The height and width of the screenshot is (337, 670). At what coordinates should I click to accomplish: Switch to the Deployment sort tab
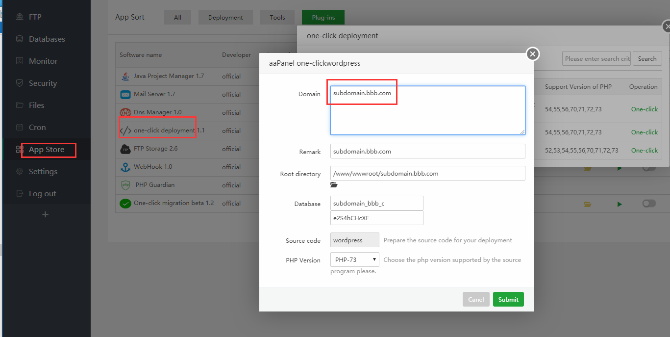click(225, 17)
